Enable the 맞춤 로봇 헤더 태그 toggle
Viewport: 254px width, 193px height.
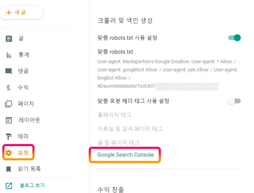(234, 101)
